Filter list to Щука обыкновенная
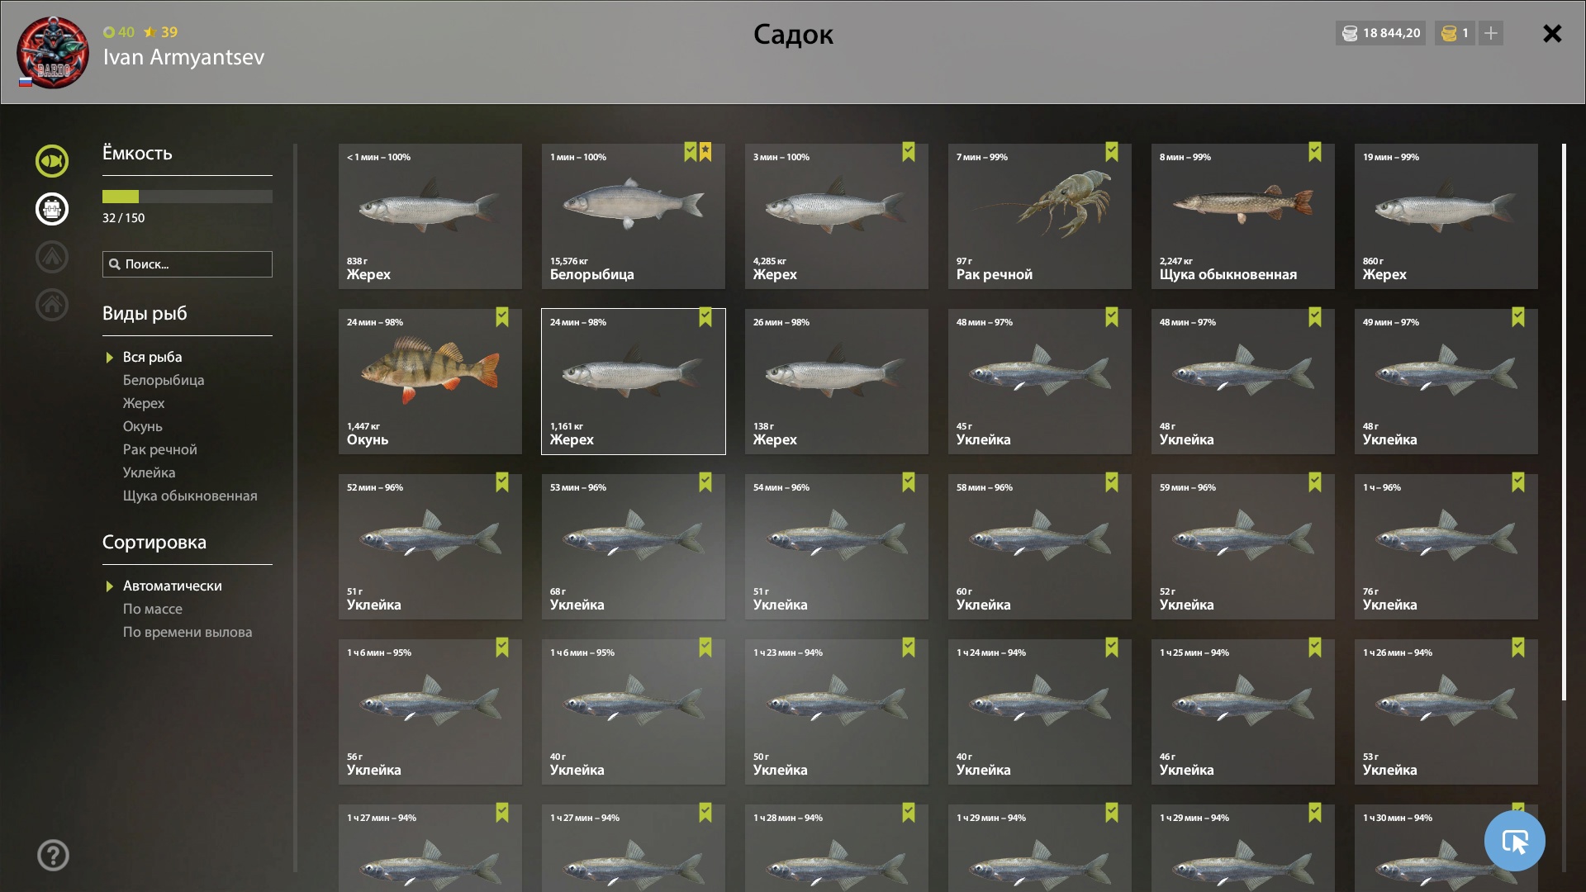 tap(190, 496)
